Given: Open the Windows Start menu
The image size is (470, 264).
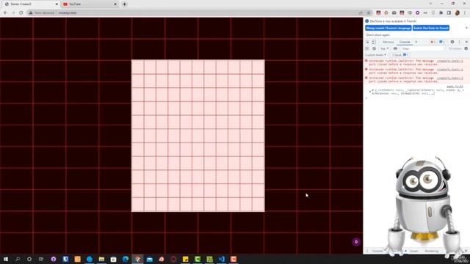Looking at the screenshot, I should (x=6, y=259).
